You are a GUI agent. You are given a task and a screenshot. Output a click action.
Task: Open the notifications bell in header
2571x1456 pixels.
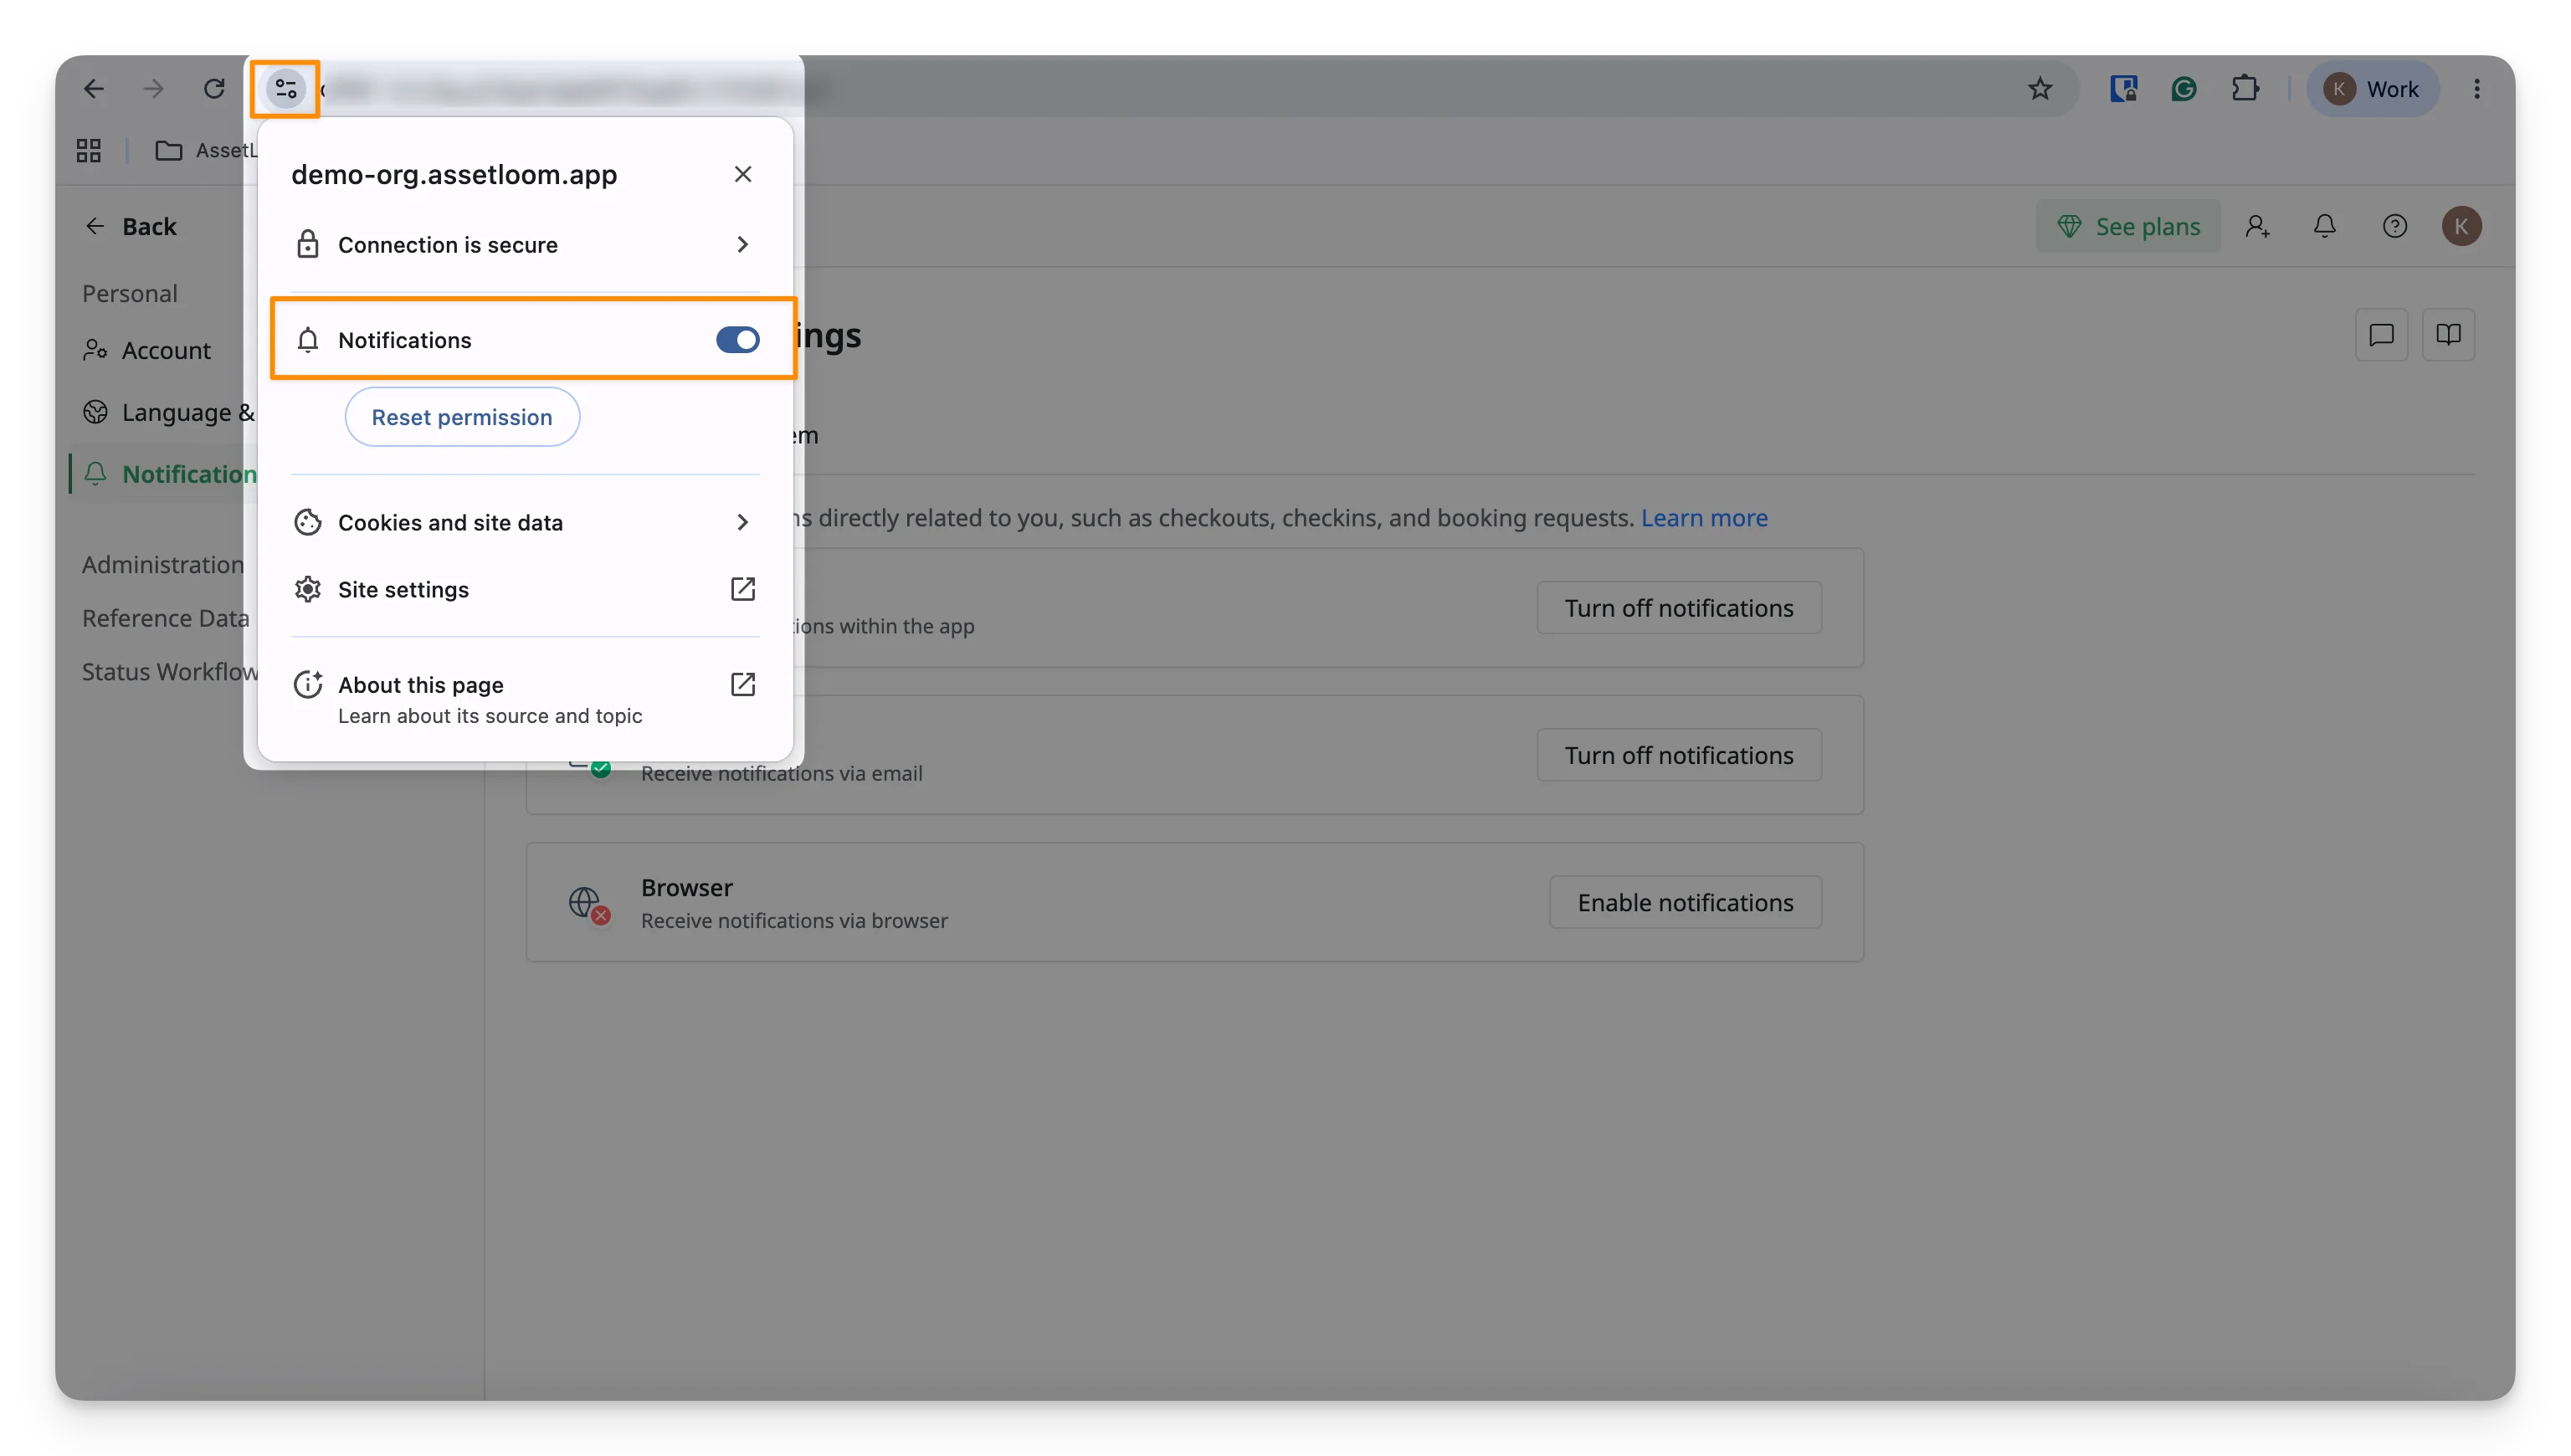pyautogui.click(x=2324, y=226)
